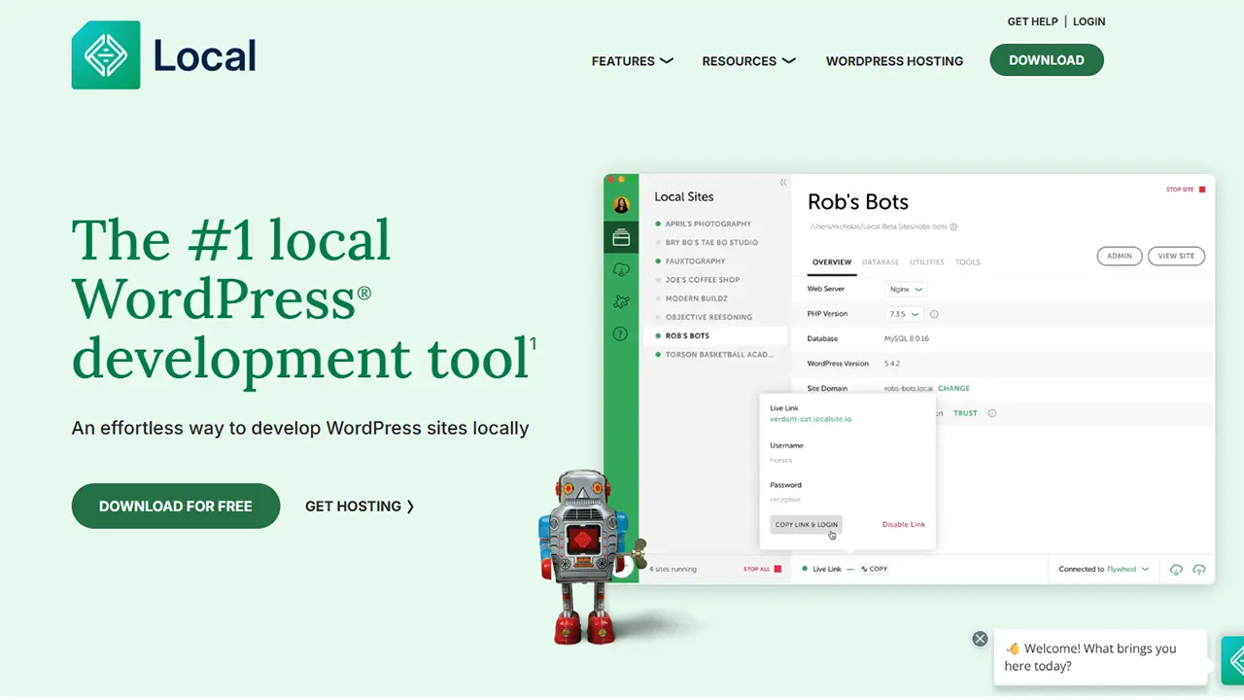
Task: Click the Trust link
Action: pyautogui.click(x=965, y=413)
